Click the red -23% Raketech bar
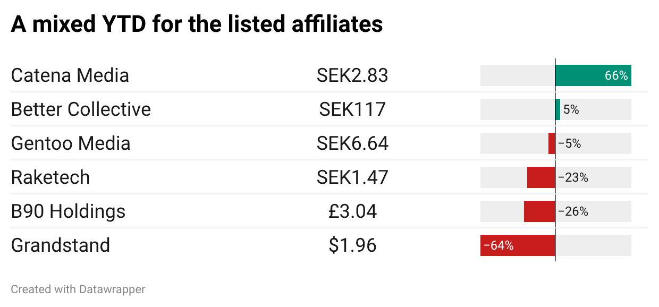 (x=541, y=177)
